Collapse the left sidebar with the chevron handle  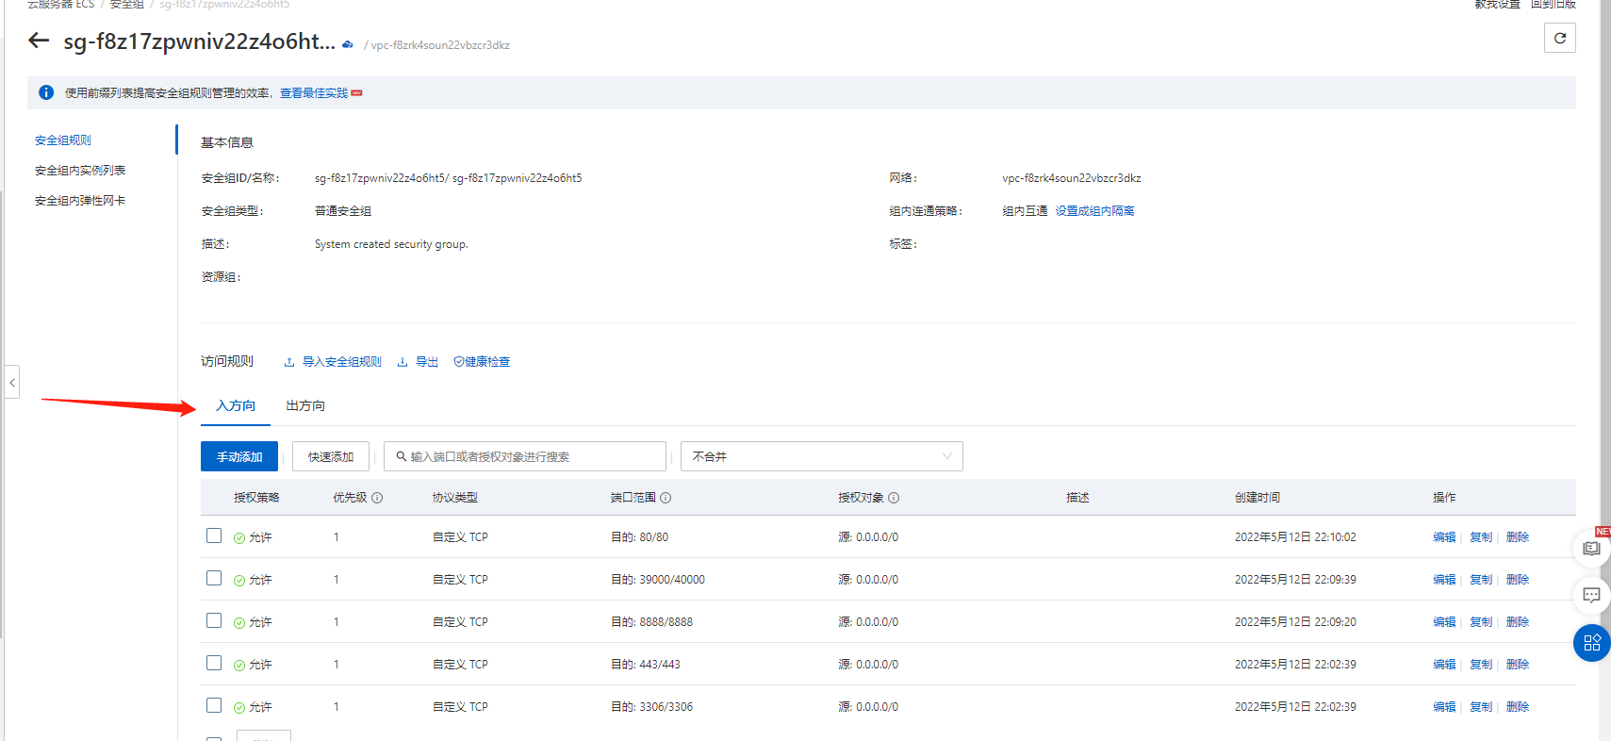tap(11, 382)
